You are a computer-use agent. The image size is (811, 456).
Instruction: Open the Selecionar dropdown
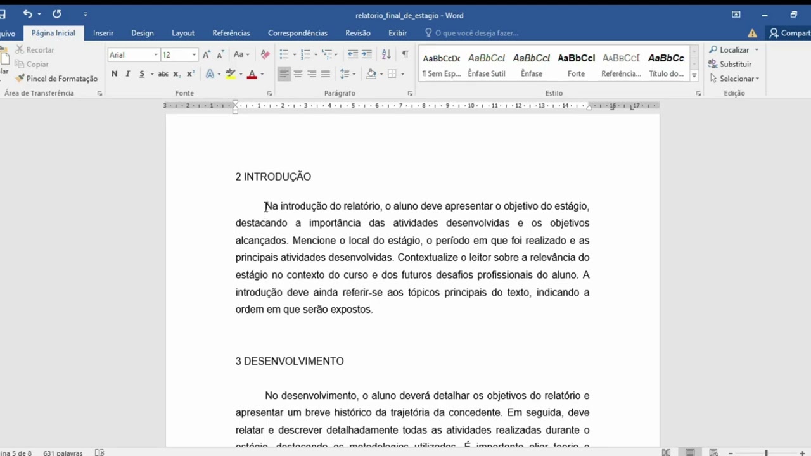pos(734,79)
